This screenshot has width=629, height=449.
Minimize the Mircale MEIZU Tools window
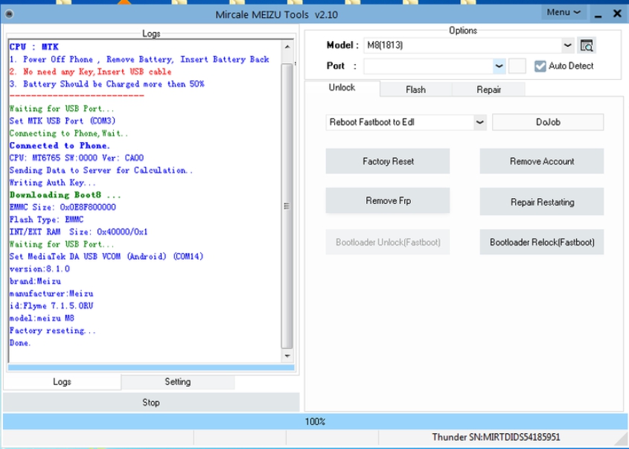tap(598, 14)
